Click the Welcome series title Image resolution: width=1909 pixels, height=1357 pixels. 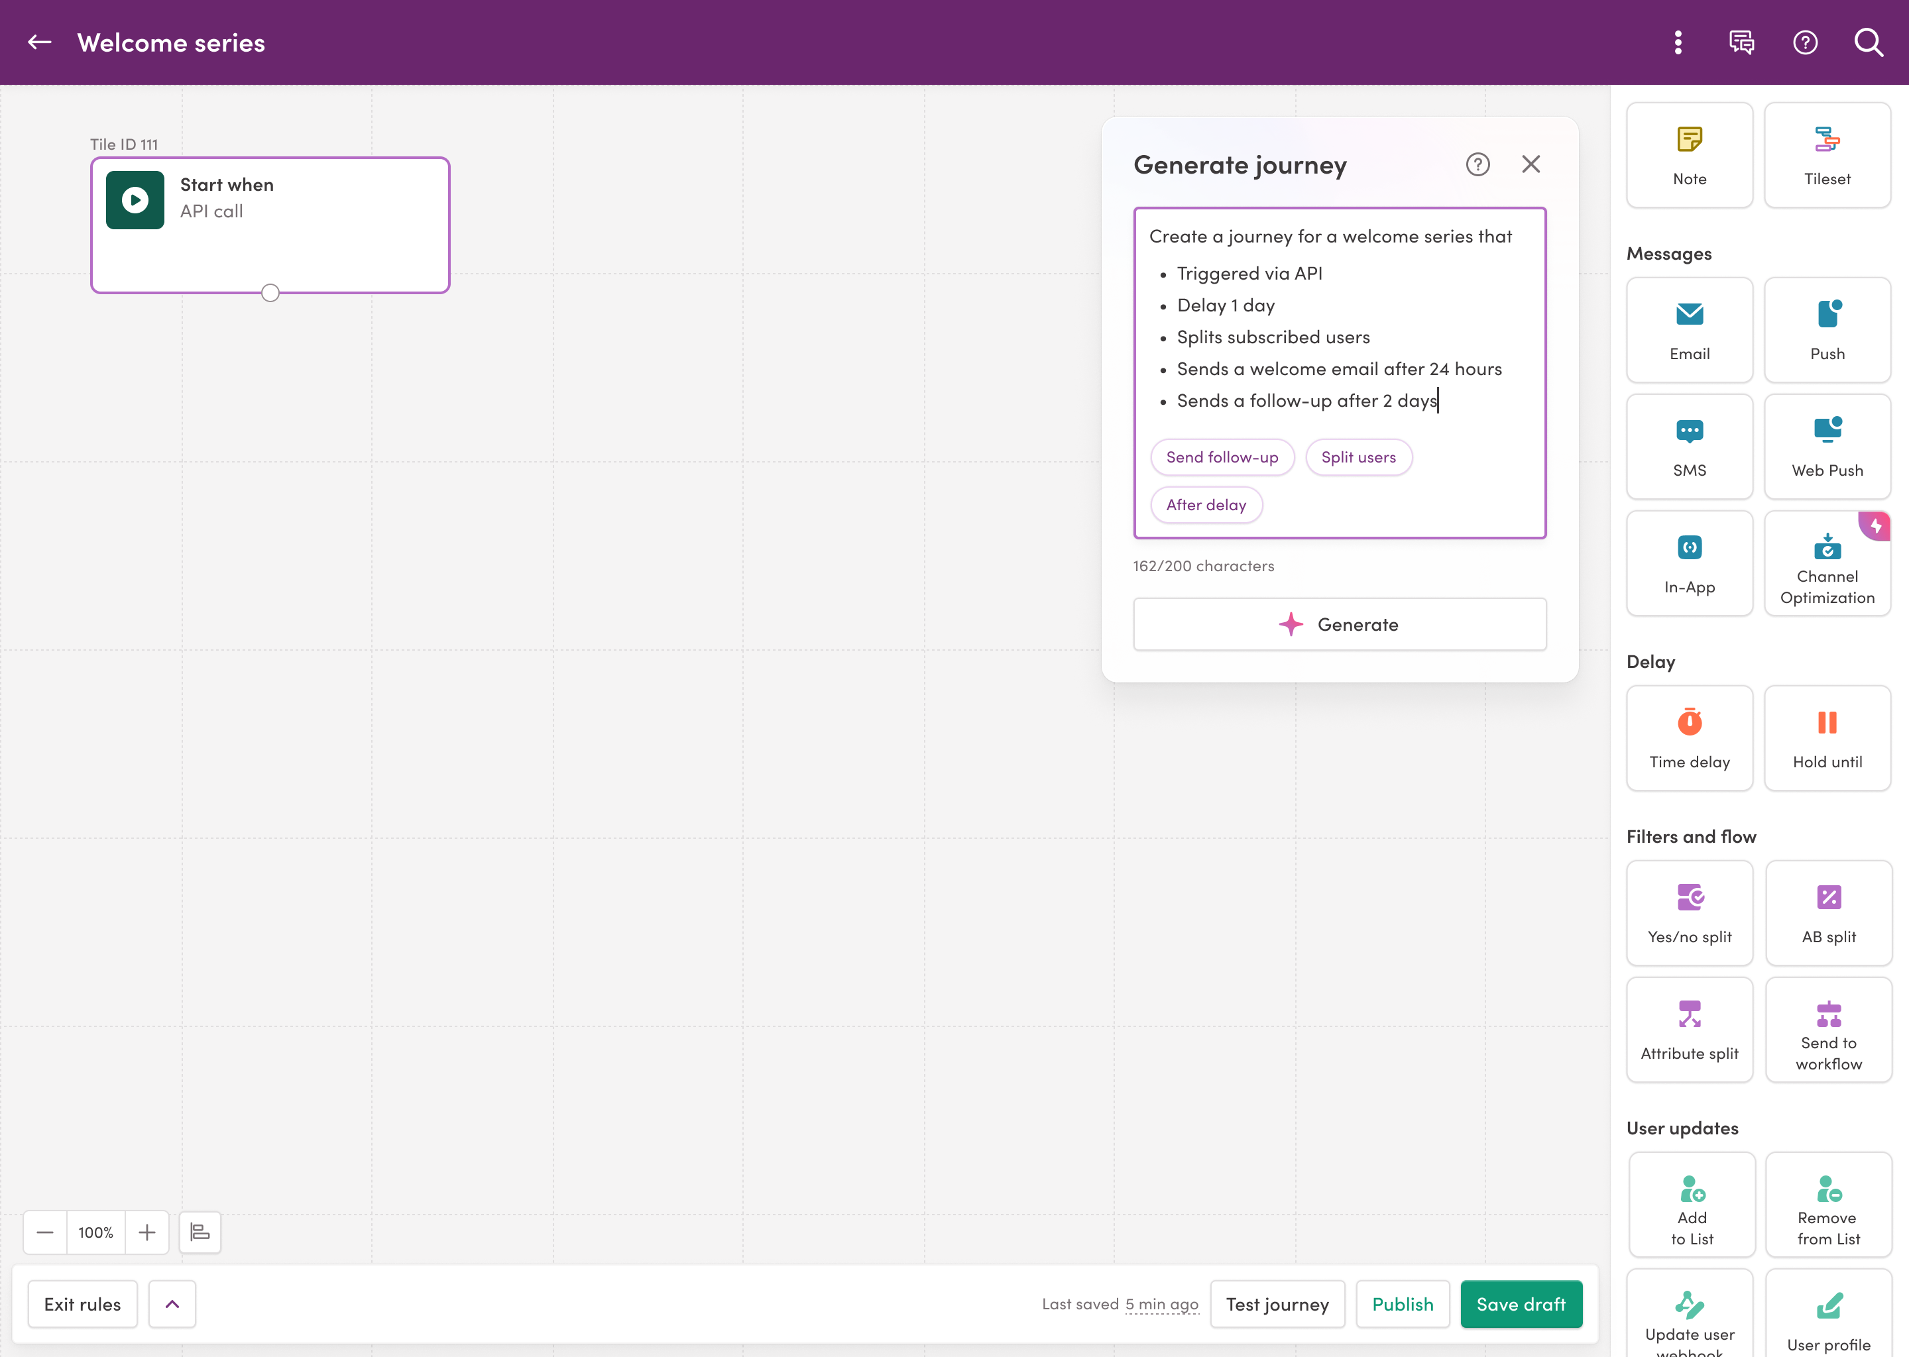coord(171,42)
